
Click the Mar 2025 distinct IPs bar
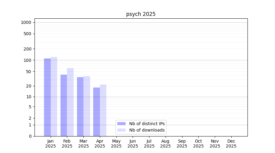[80, 106]
